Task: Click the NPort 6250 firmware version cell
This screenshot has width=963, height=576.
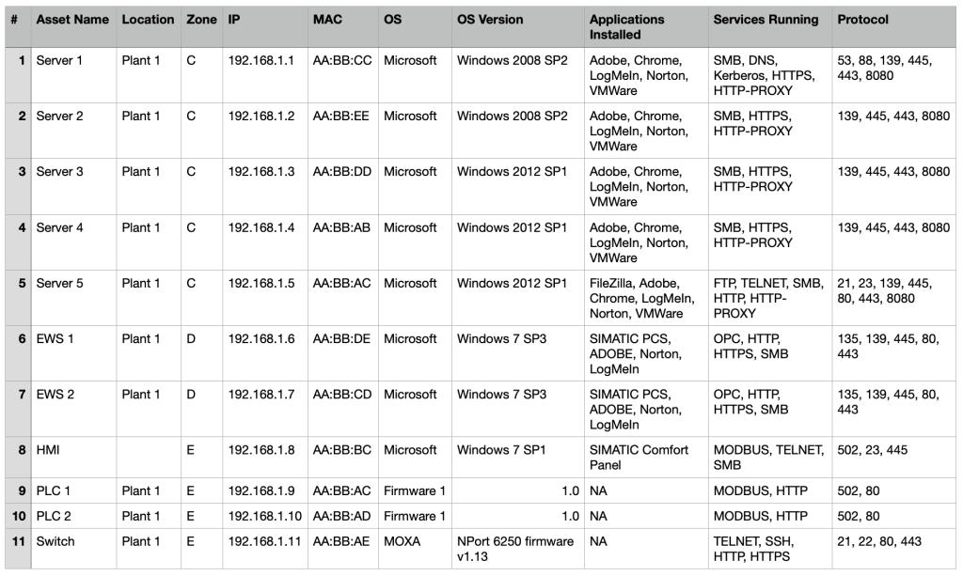Action: pos(515,549)
